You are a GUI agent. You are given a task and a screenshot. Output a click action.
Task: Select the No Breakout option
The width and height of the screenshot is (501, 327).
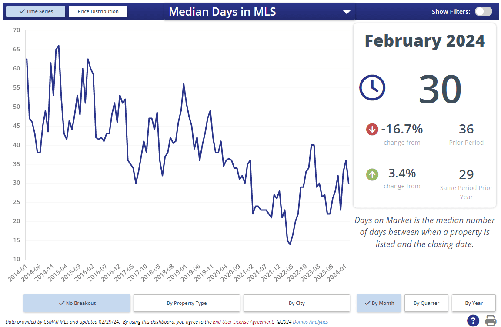tap(77, 303)
